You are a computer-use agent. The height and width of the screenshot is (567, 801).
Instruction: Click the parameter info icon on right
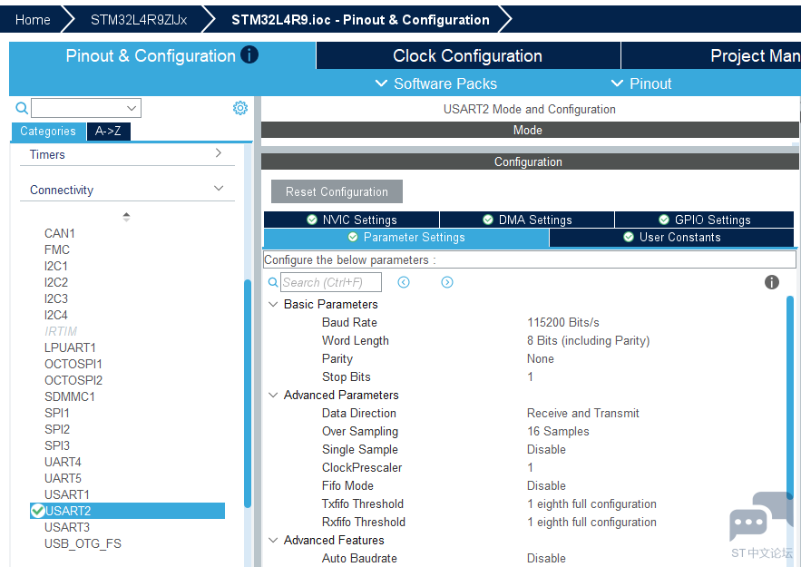[772, 282]
